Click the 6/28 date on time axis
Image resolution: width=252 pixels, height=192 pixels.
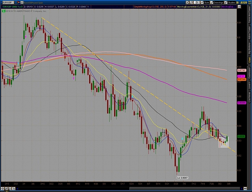[176, 184]
